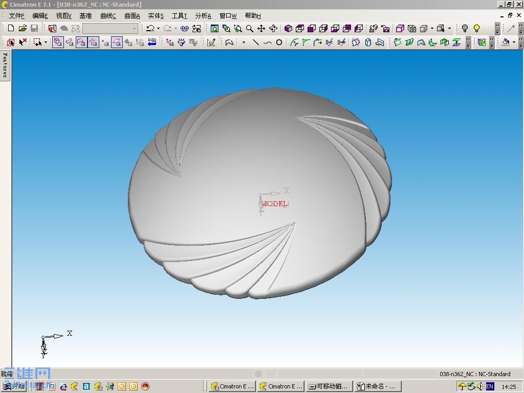Toggle the planes selection filter
Screen dimensions: 524x393
[117, 42]
